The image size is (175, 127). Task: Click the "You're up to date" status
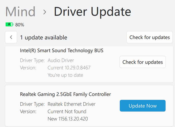pos(65,75)
